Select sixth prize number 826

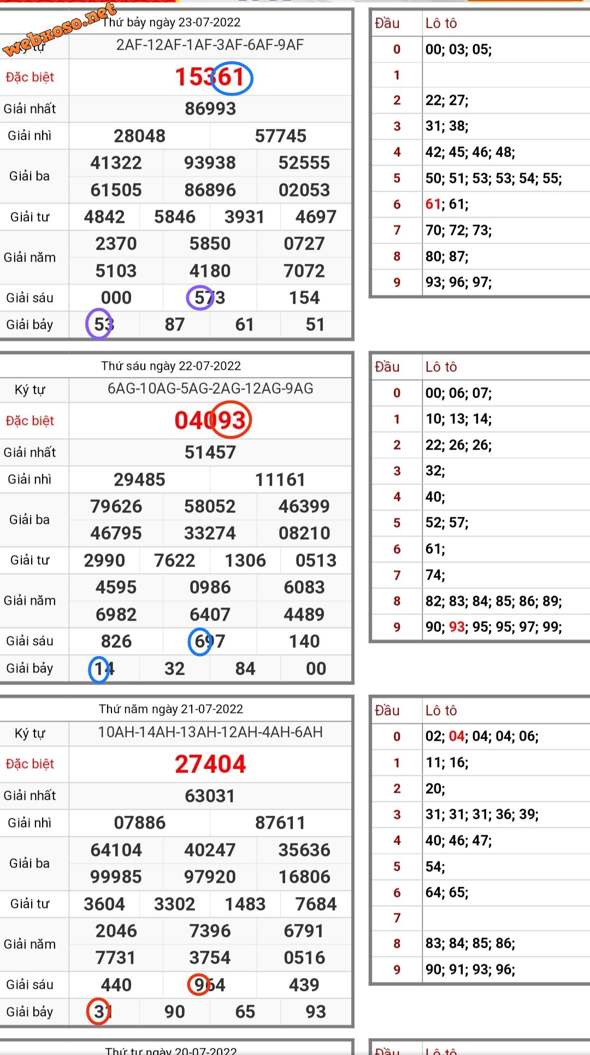(116, 641)
